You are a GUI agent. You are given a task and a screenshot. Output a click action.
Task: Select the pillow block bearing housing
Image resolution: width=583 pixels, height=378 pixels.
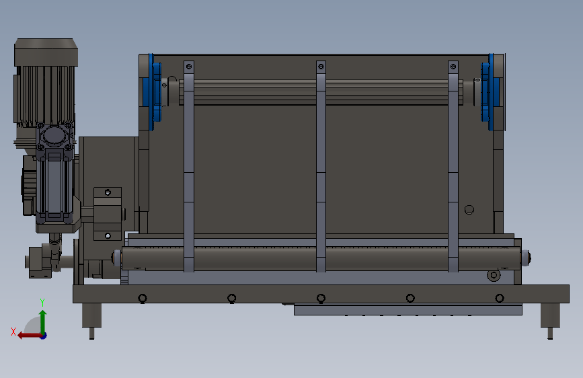point(108,214)
